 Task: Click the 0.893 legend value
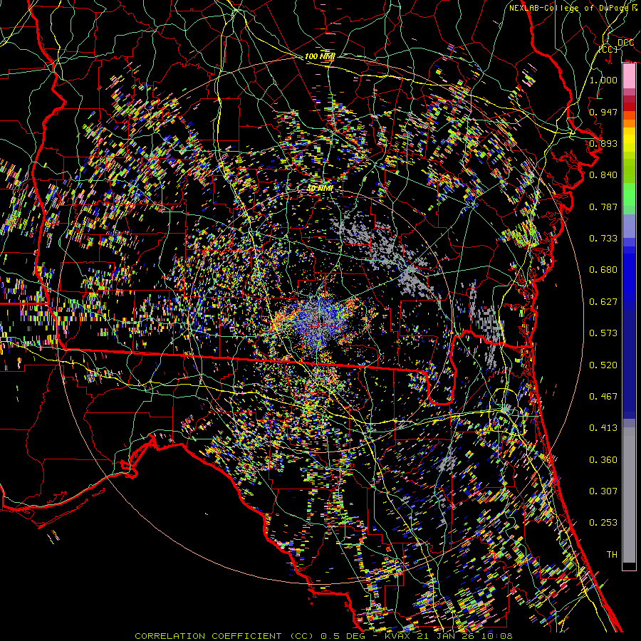603,143
